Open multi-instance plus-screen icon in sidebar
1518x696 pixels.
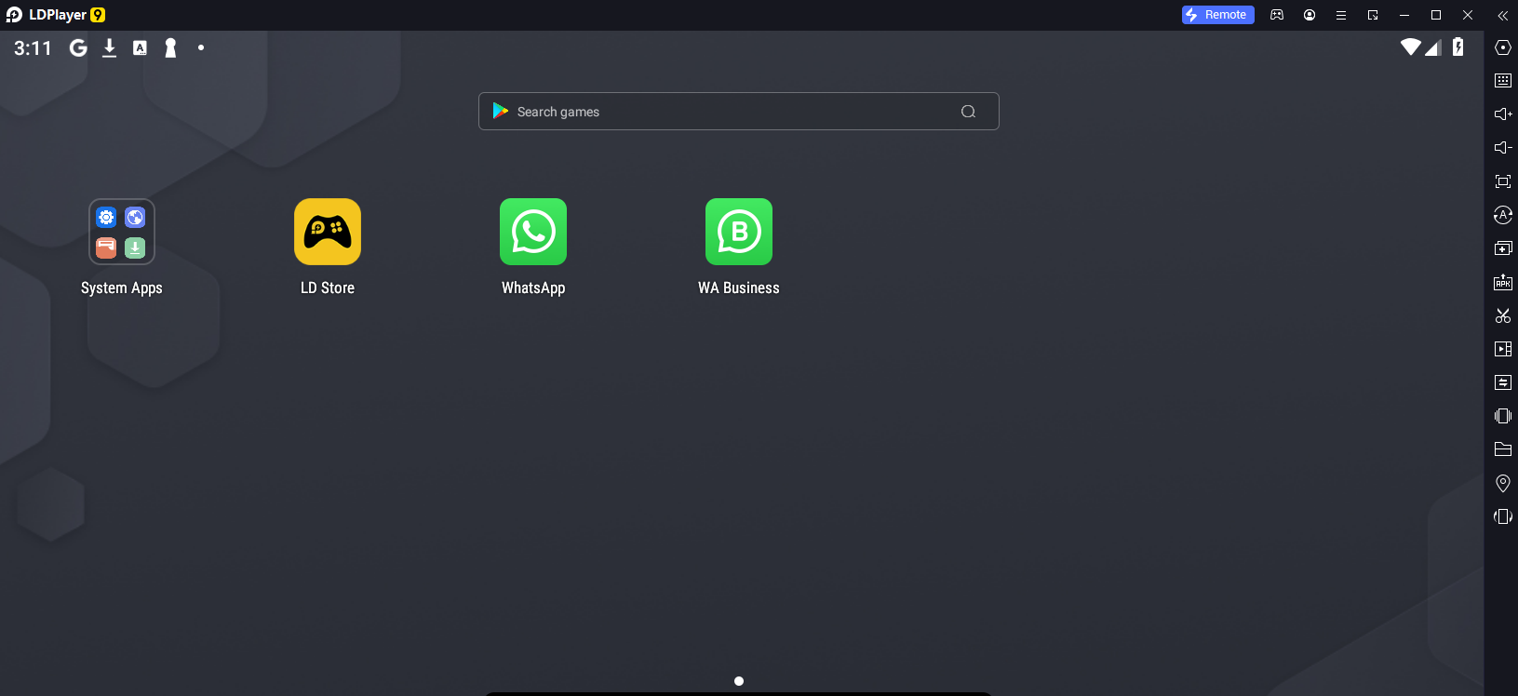pos(1503,248)
